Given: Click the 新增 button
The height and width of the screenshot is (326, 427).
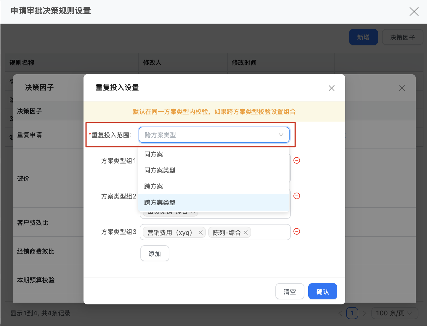Looking at the screenshot, I should point(363,37).
